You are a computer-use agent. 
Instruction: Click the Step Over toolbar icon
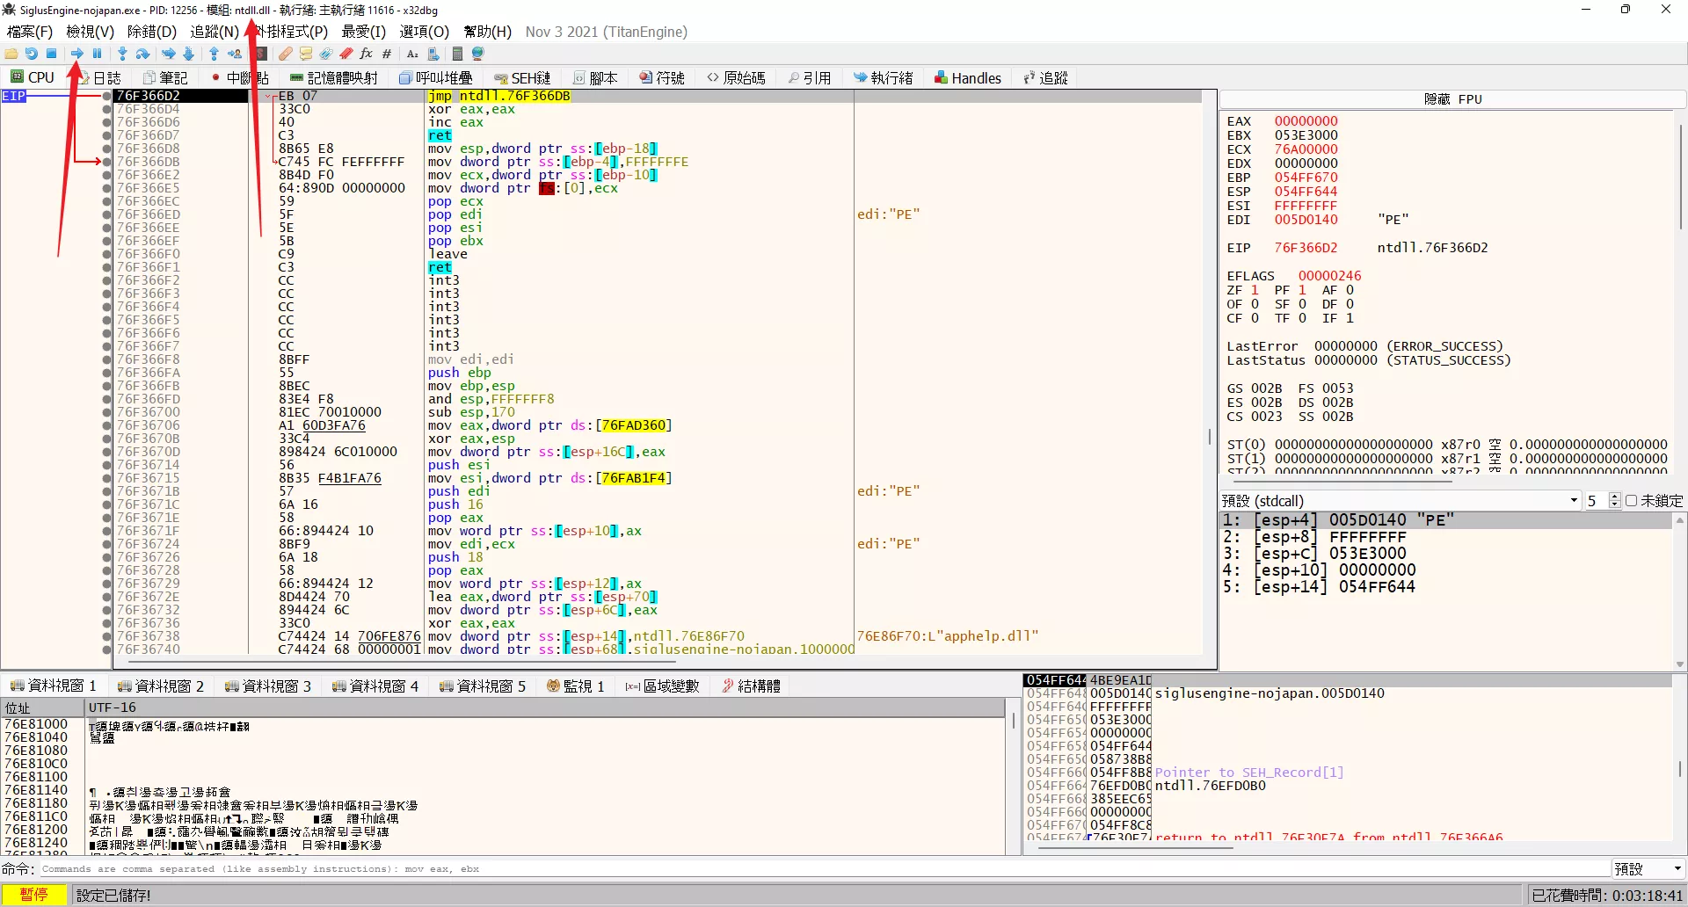[x=142, y=54]
